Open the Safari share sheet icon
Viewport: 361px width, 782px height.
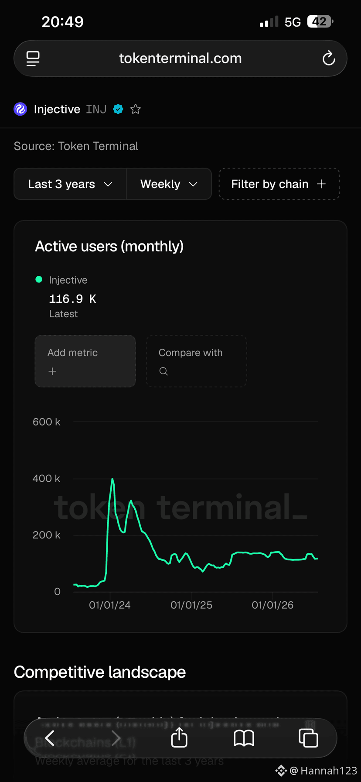tap(179, 737)
